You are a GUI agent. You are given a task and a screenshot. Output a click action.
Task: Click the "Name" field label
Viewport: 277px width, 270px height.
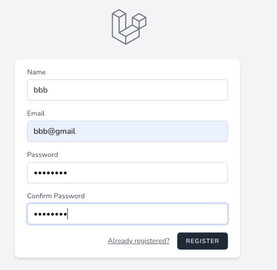[36, 72]
